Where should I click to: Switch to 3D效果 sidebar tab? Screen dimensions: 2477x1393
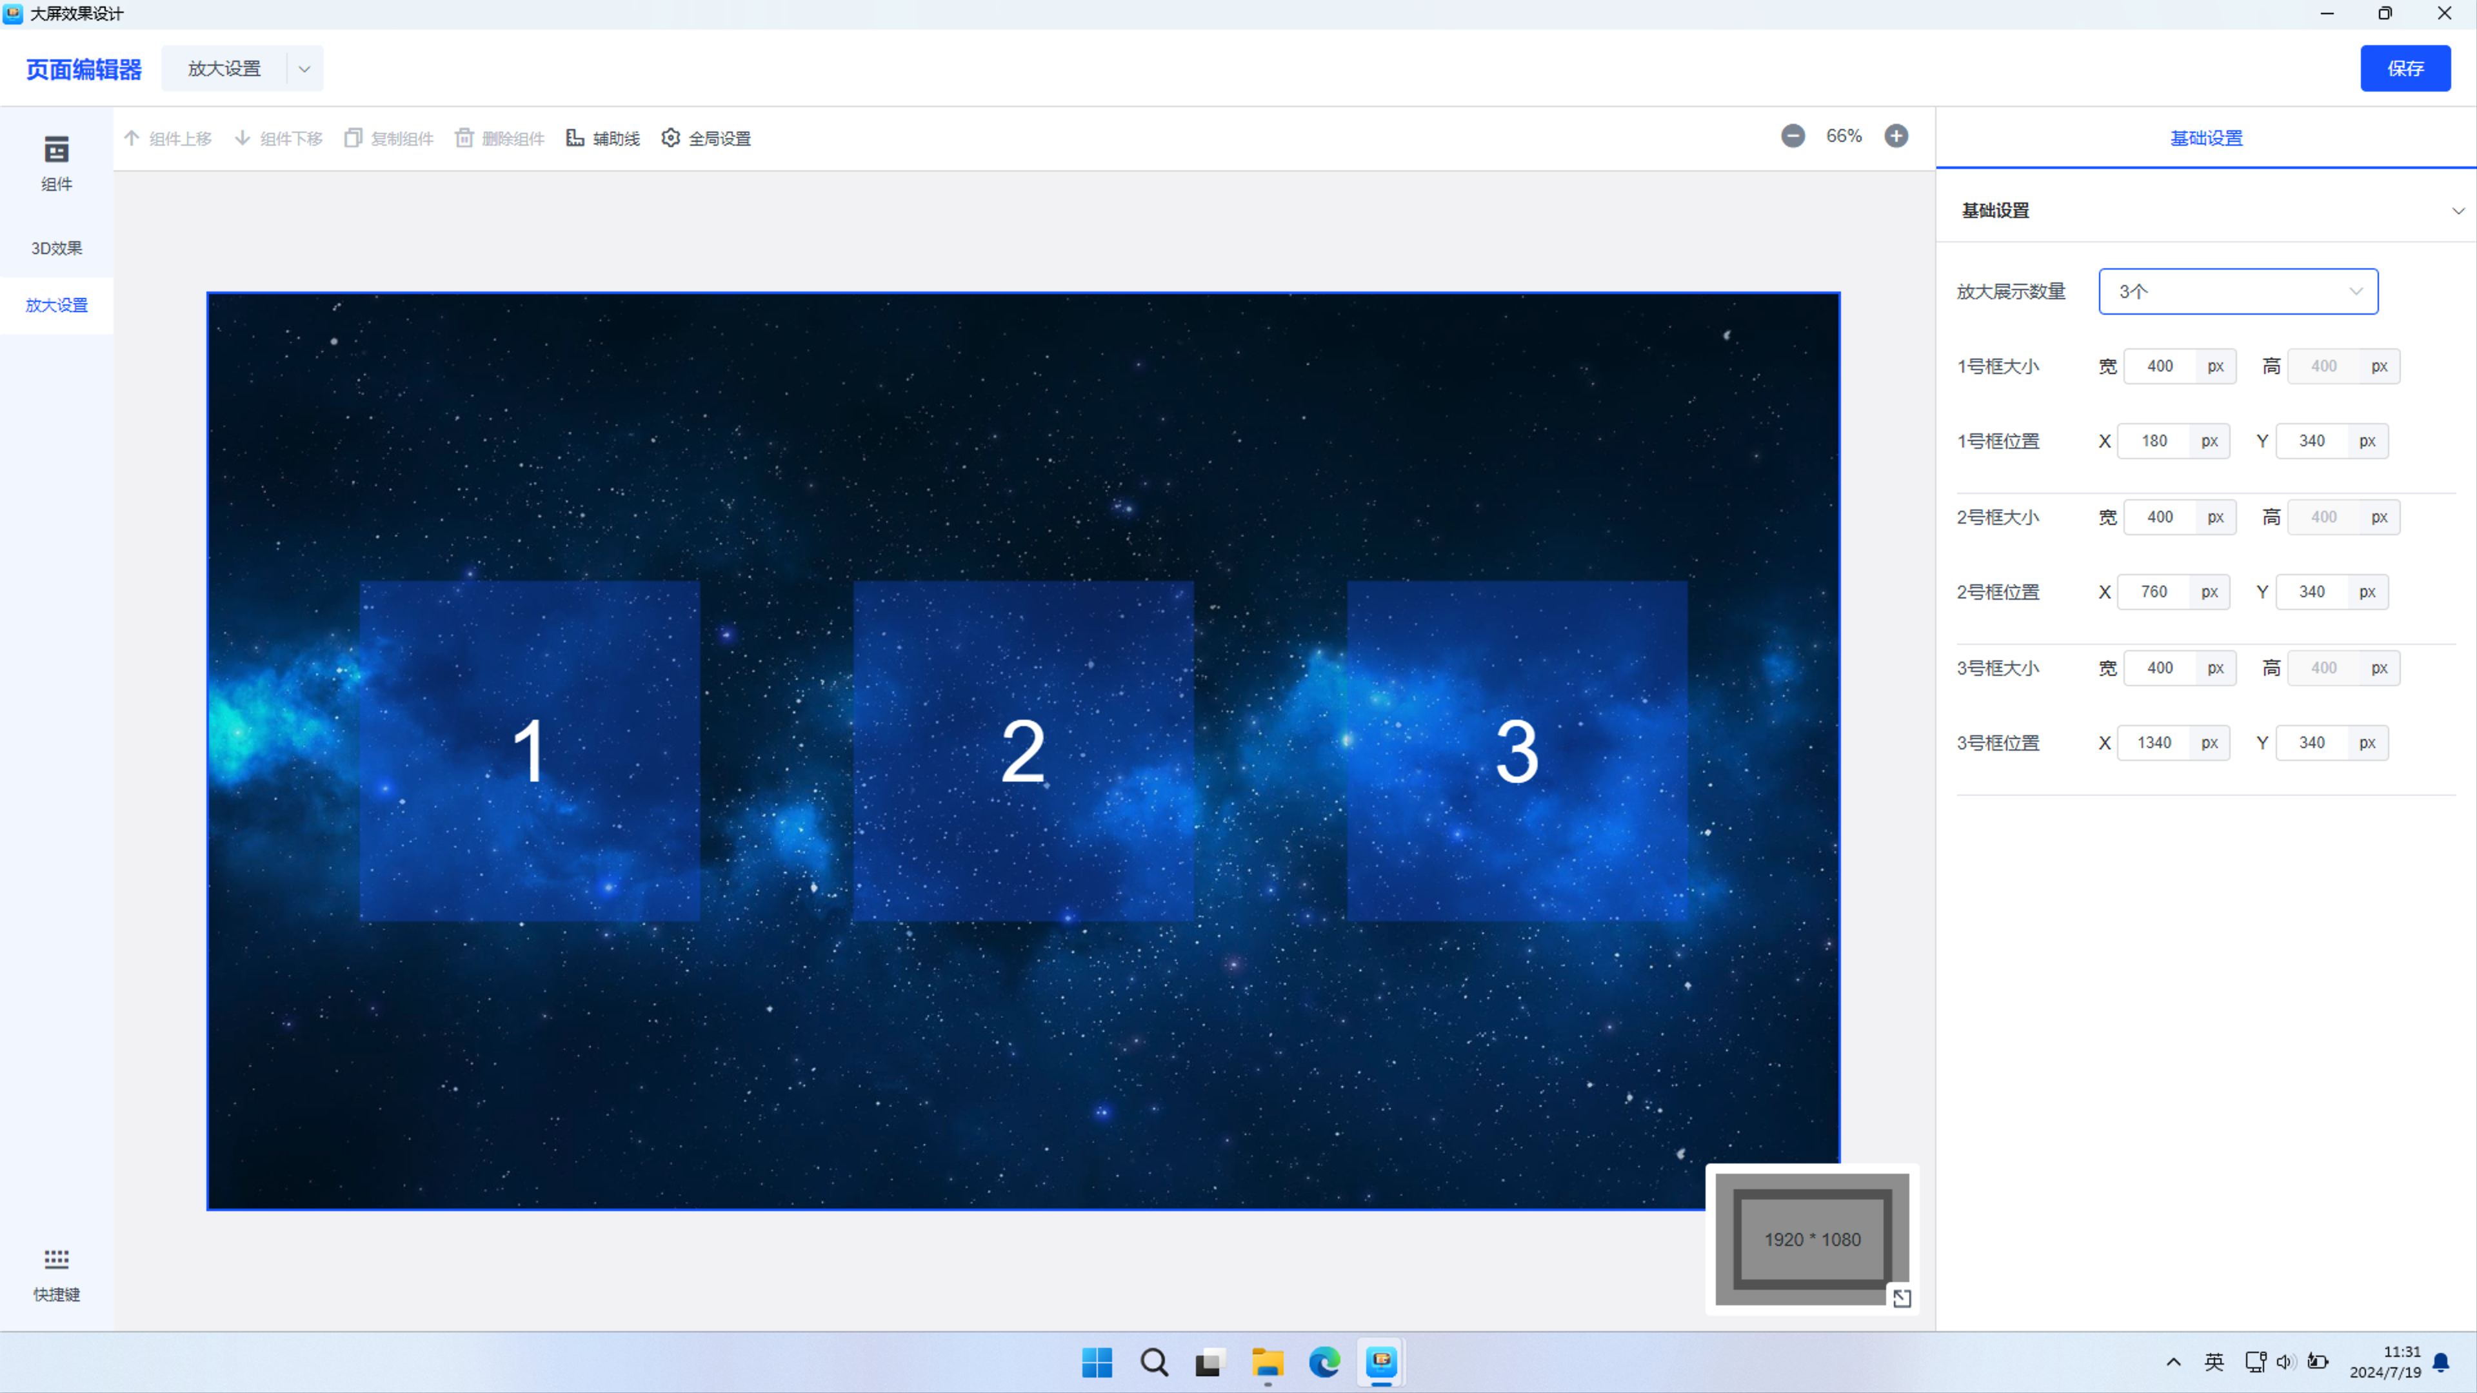point(55,248)
